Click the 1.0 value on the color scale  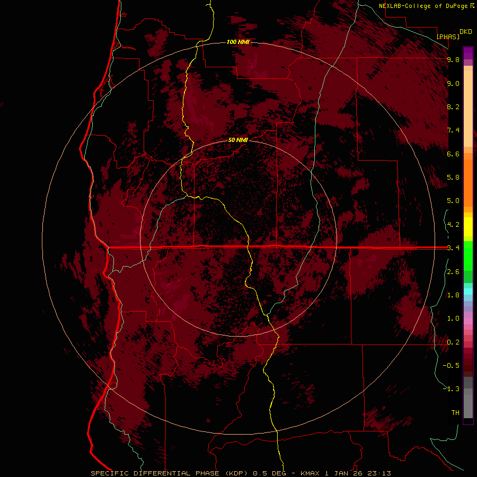(x=453, y=319)
